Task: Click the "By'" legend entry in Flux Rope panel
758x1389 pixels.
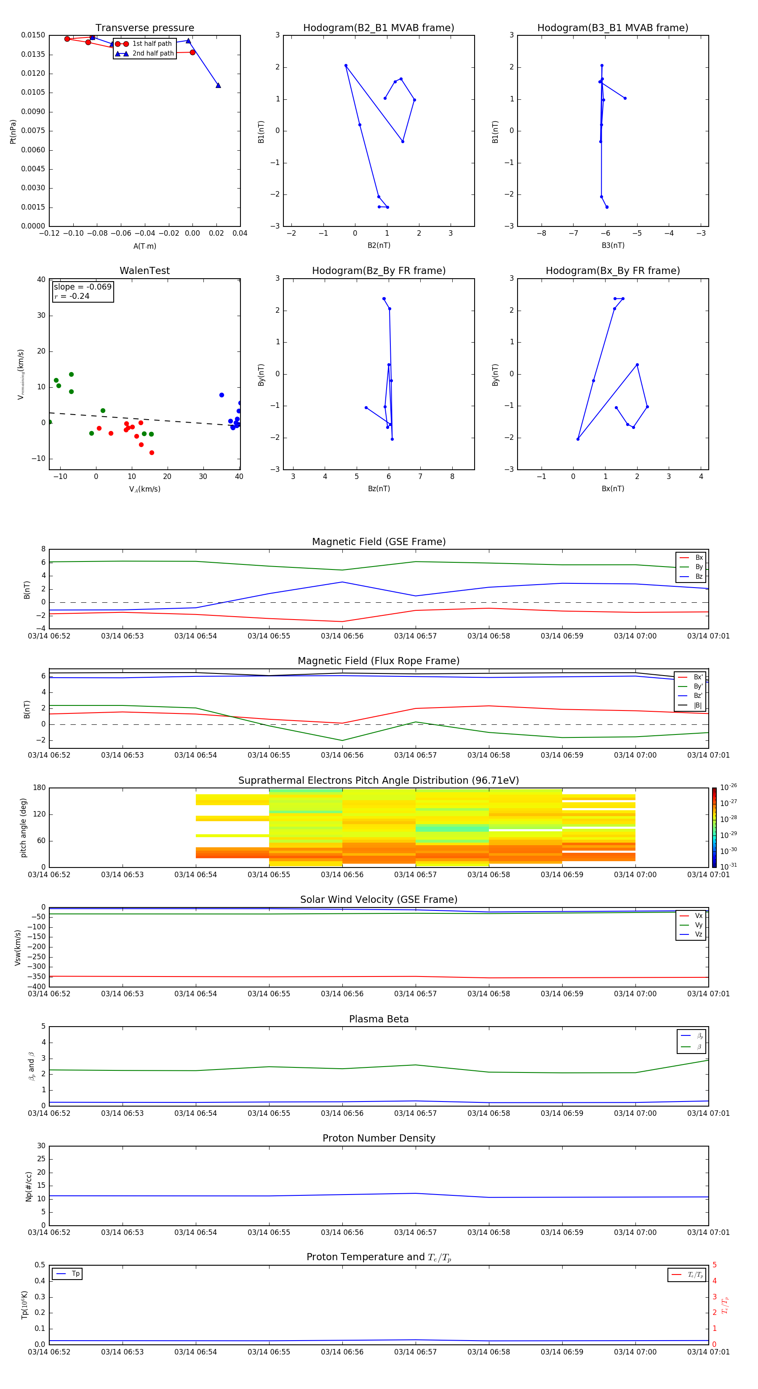Action: 690,687
